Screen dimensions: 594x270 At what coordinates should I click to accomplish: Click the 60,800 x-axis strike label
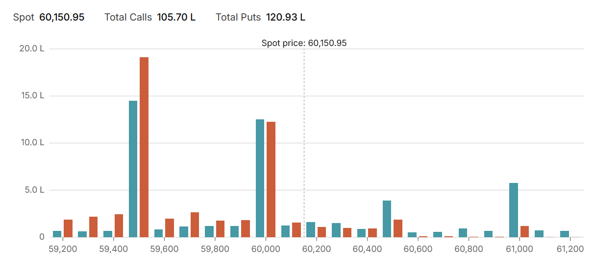point(469,249)
